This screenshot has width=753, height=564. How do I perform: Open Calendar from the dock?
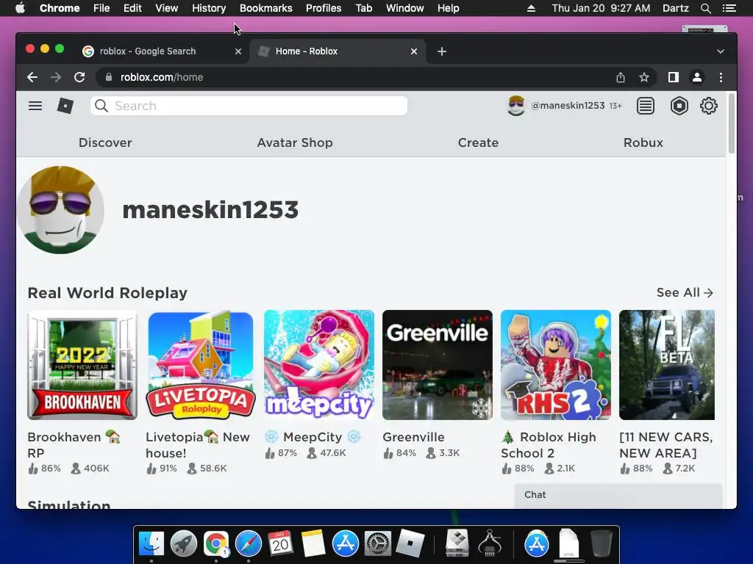pos(280,543)
